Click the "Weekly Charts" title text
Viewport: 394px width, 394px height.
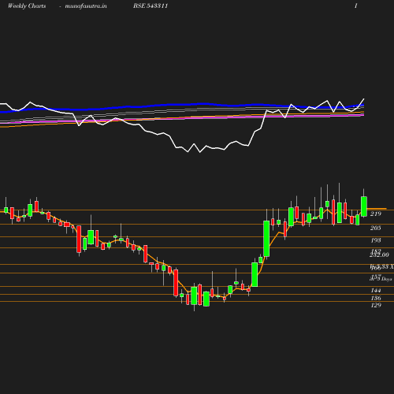point(27,6)
